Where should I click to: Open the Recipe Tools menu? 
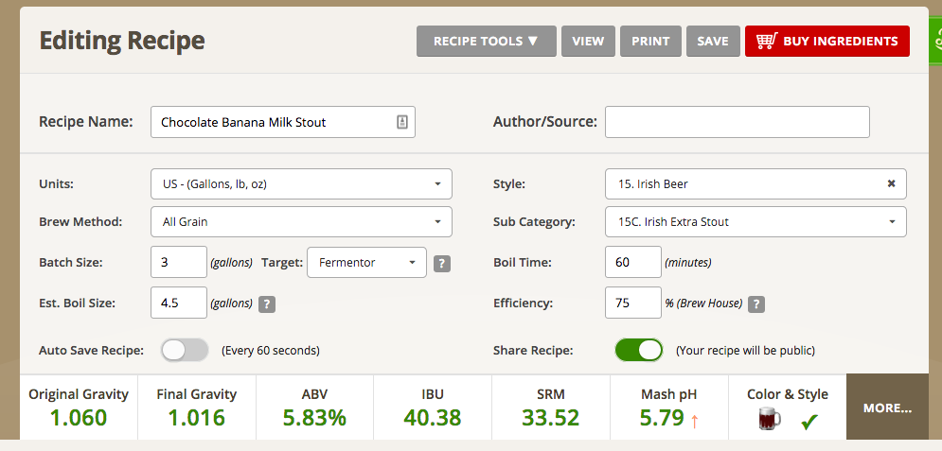[x=486, y=41]
